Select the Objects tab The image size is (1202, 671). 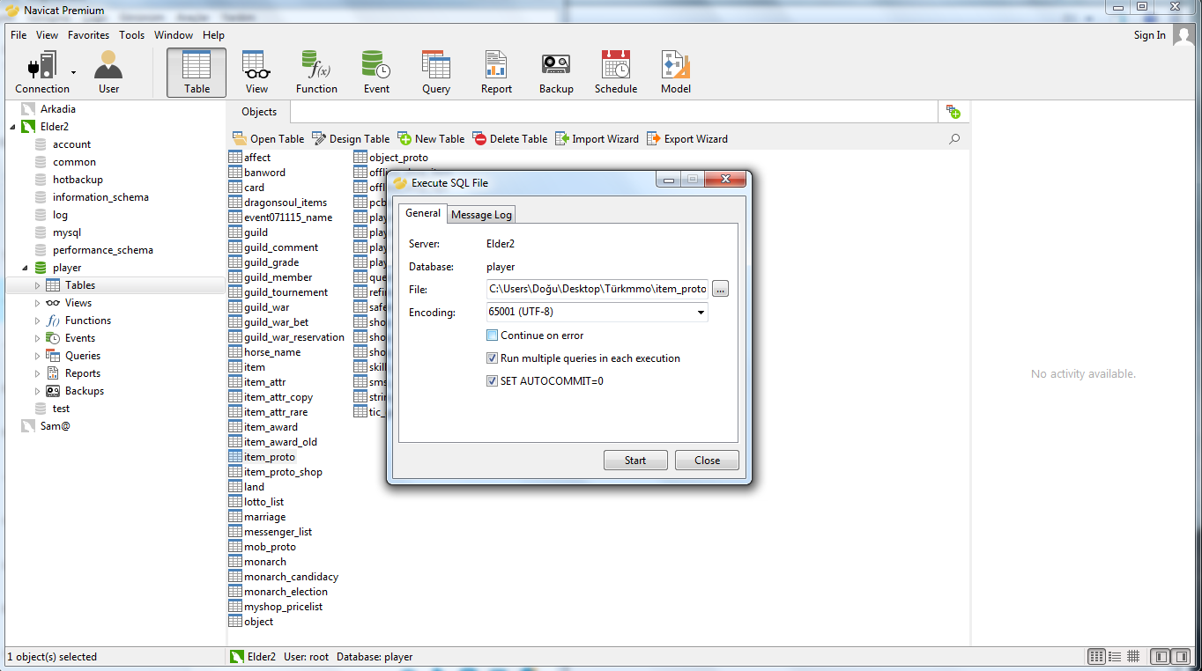(259, 112)
